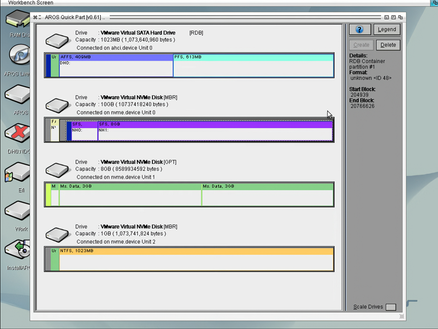Select the Ur green segment of 1GB NVMe
This screenshot has width=438, height=329.
coord(55,259)
